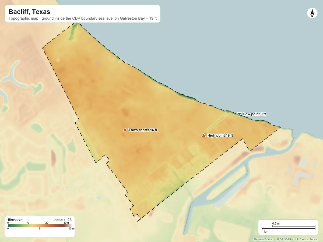Click the north arrow compass icon
The image size is (323, 242).
tap(312, 13)
